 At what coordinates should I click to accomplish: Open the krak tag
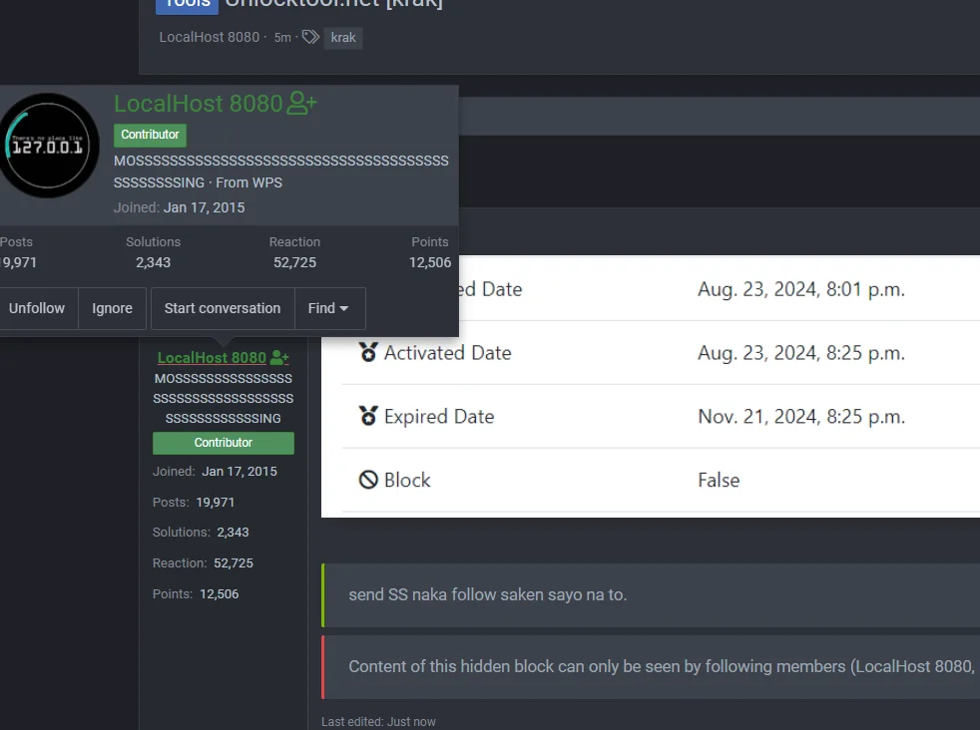[x=343, y=38]
